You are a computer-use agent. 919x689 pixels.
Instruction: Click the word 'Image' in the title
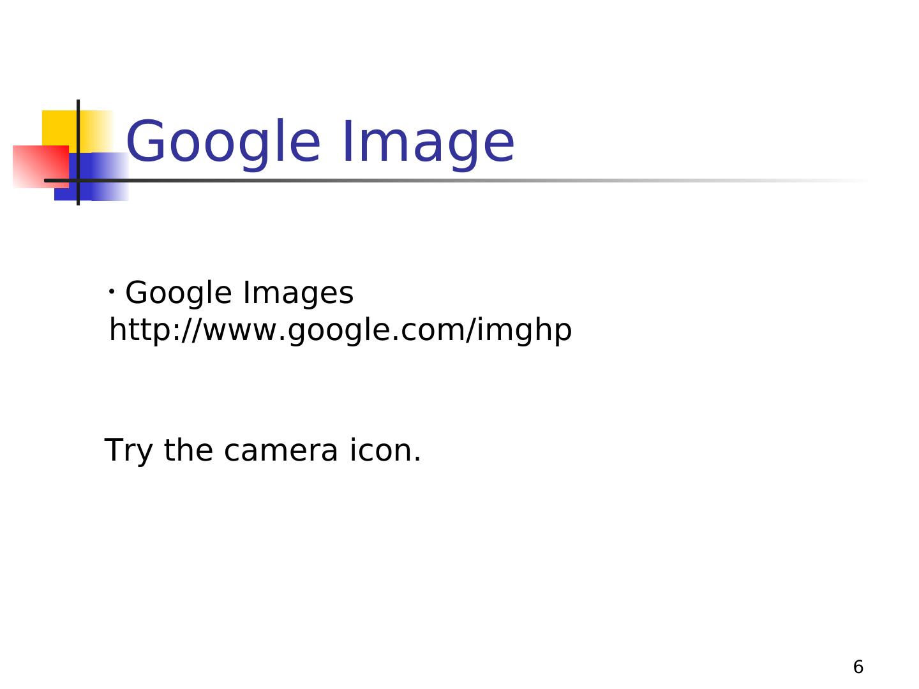428,143
